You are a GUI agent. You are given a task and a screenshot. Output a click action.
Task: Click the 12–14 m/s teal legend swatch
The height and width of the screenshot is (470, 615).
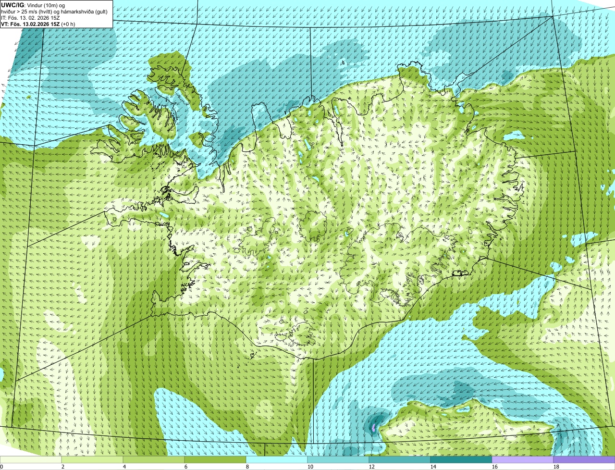point(400,459)
